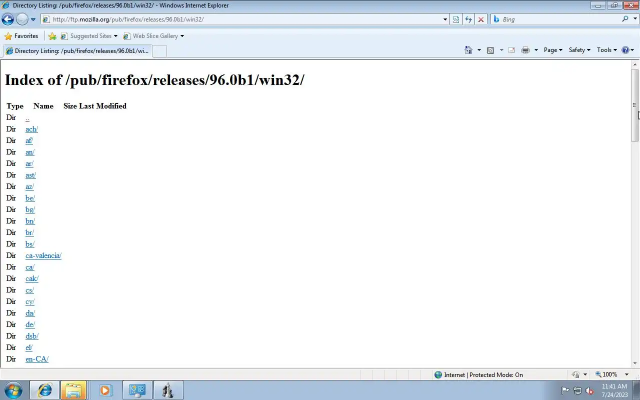
Task: Click the Forward navigation button
Action: (x=22, y=19)
